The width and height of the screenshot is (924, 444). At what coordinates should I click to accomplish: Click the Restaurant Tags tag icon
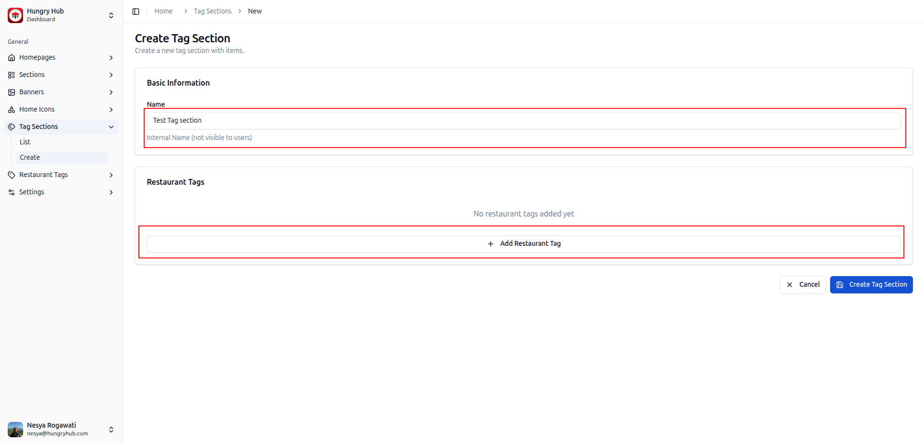[12, 175]
